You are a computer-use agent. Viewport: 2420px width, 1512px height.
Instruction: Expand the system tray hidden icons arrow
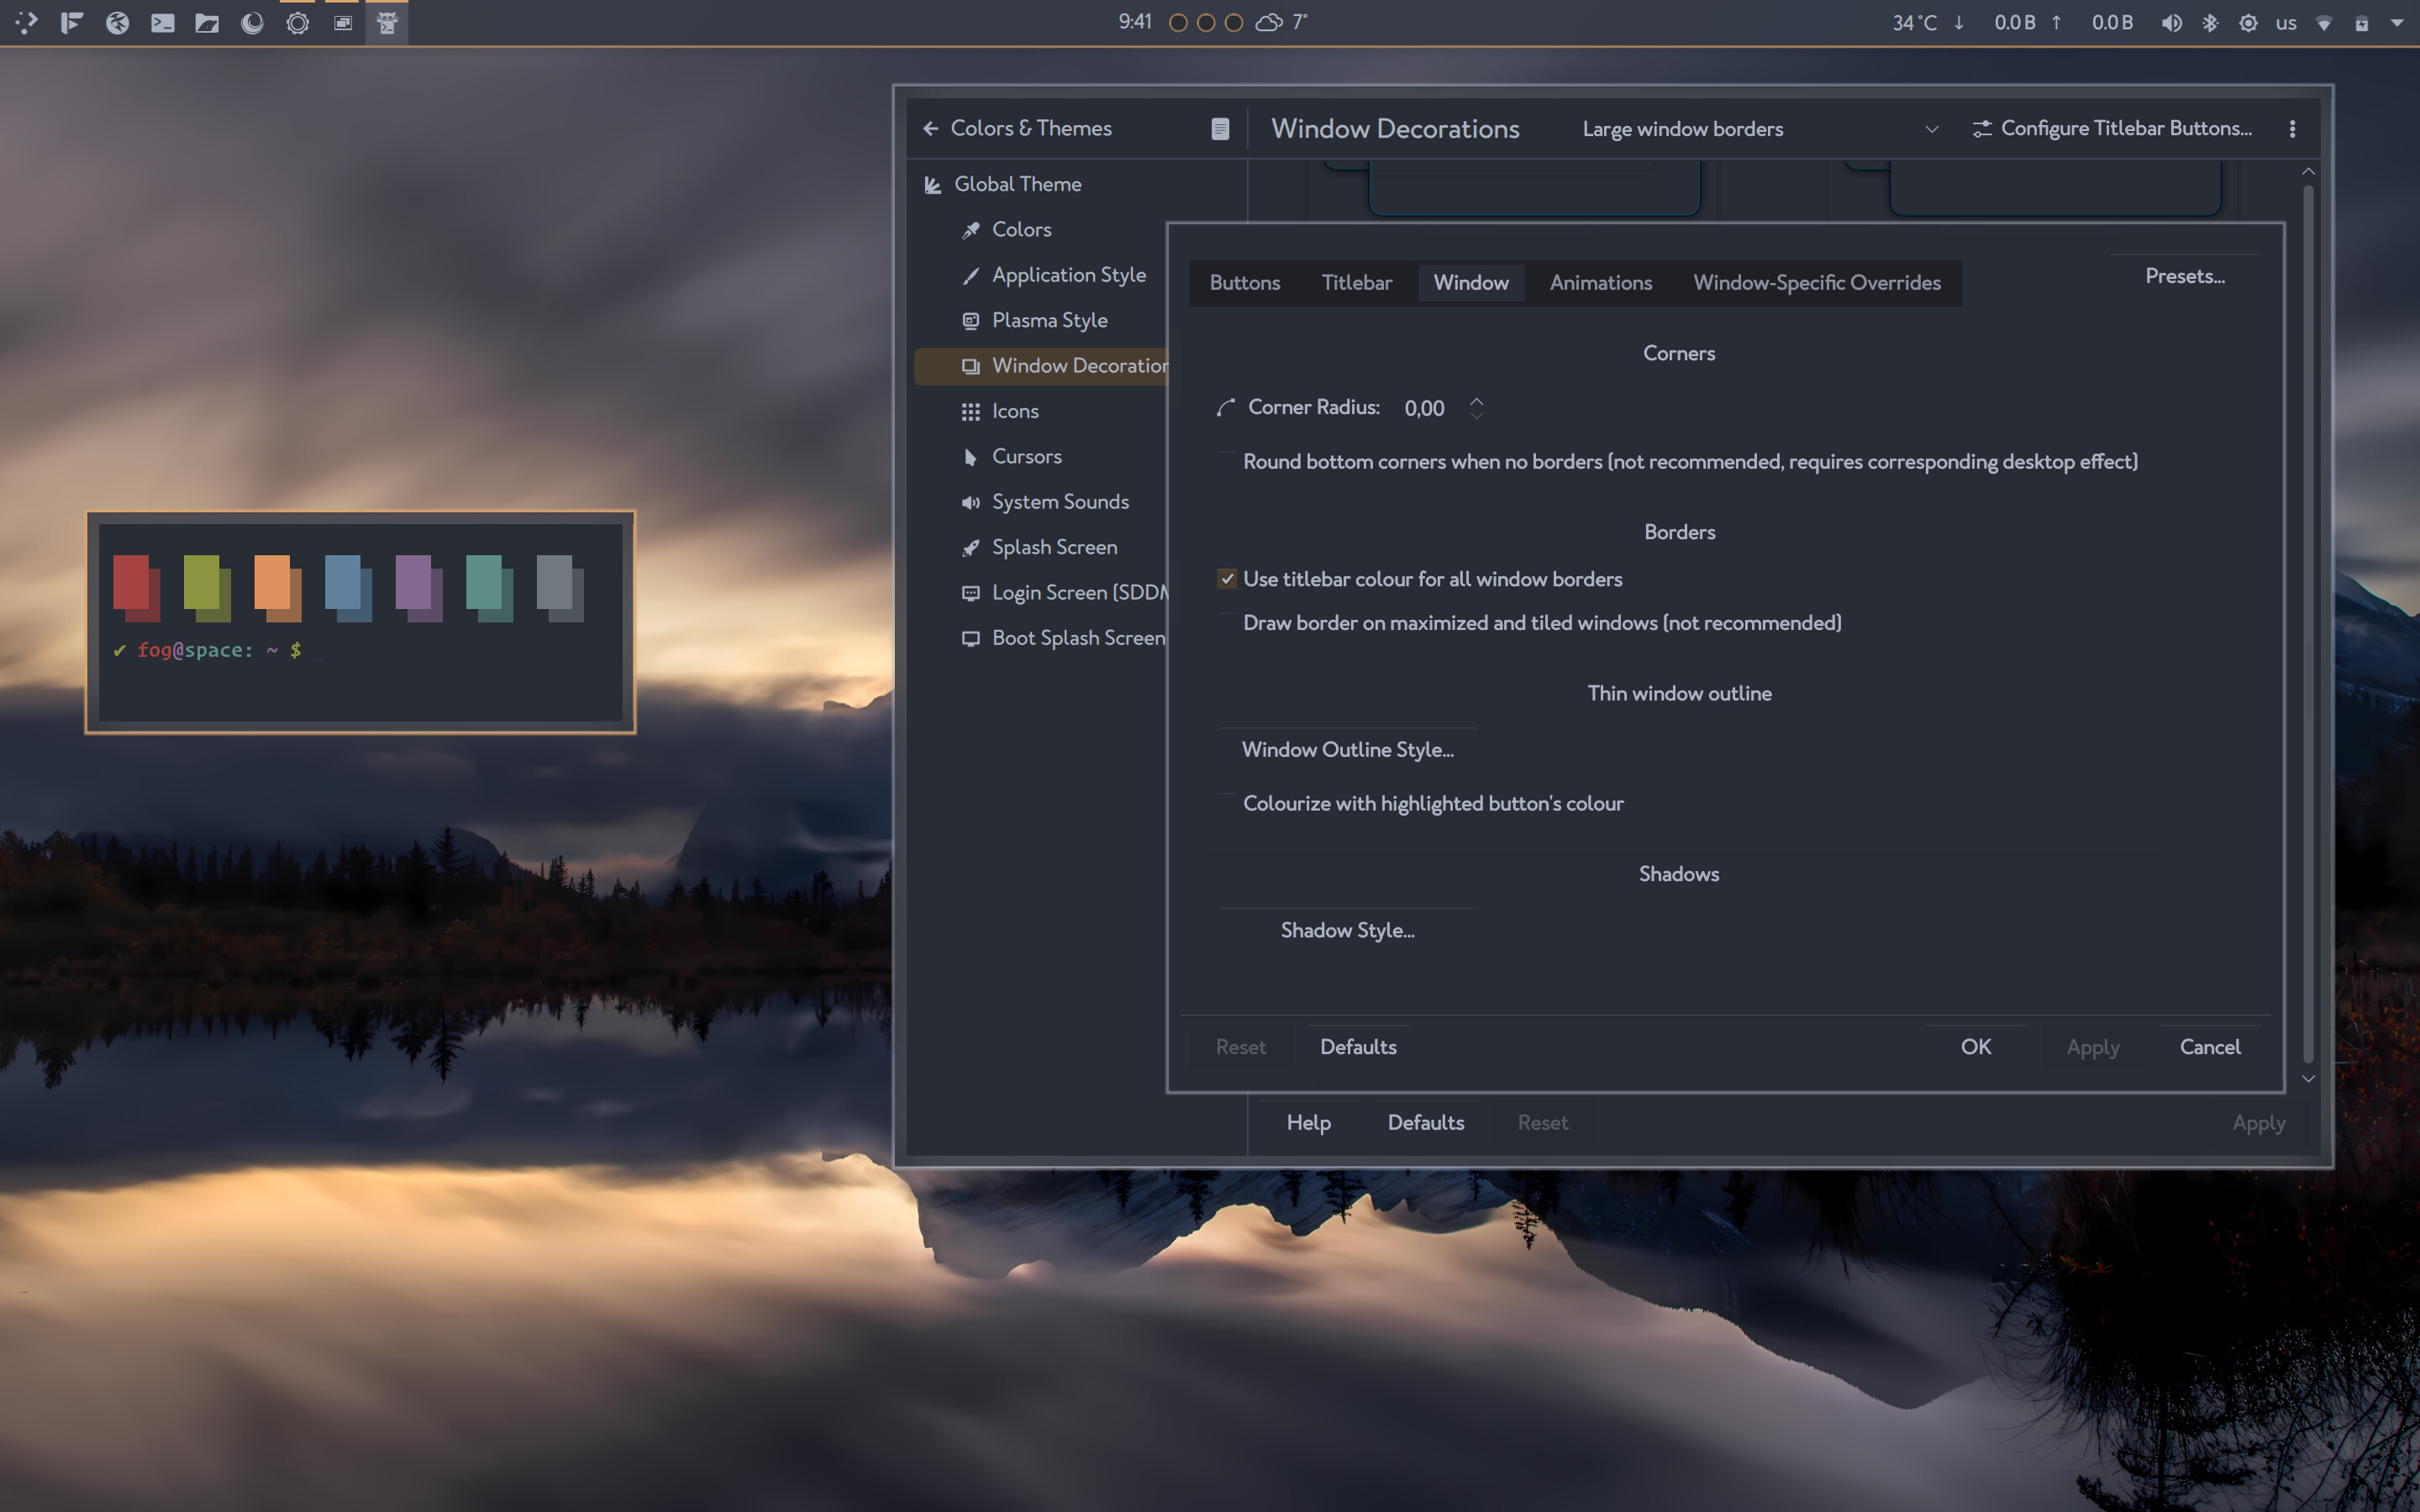2397,22
